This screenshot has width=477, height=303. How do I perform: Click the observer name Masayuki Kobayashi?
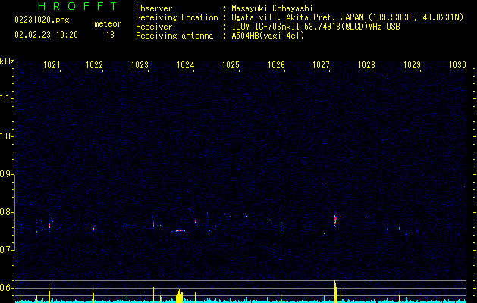pos(272,9)
